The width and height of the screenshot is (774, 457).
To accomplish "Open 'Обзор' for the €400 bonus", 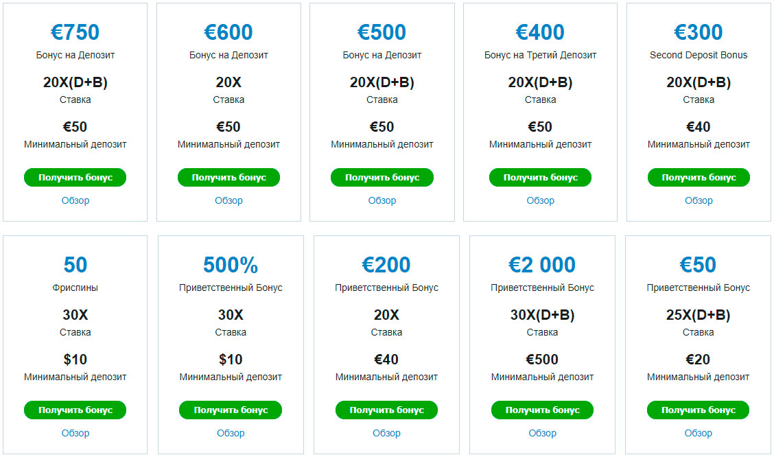I will [540, 200].
